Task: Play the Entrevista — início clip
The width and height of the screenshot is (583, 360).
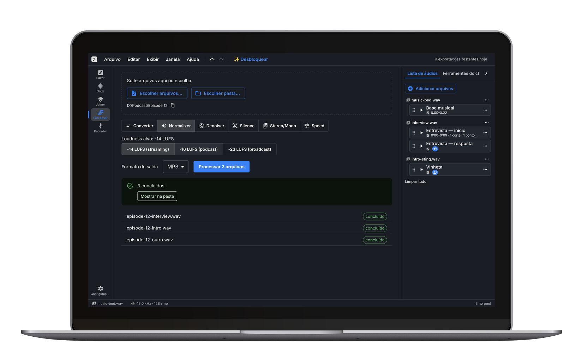Action: [x=421, y=133]
